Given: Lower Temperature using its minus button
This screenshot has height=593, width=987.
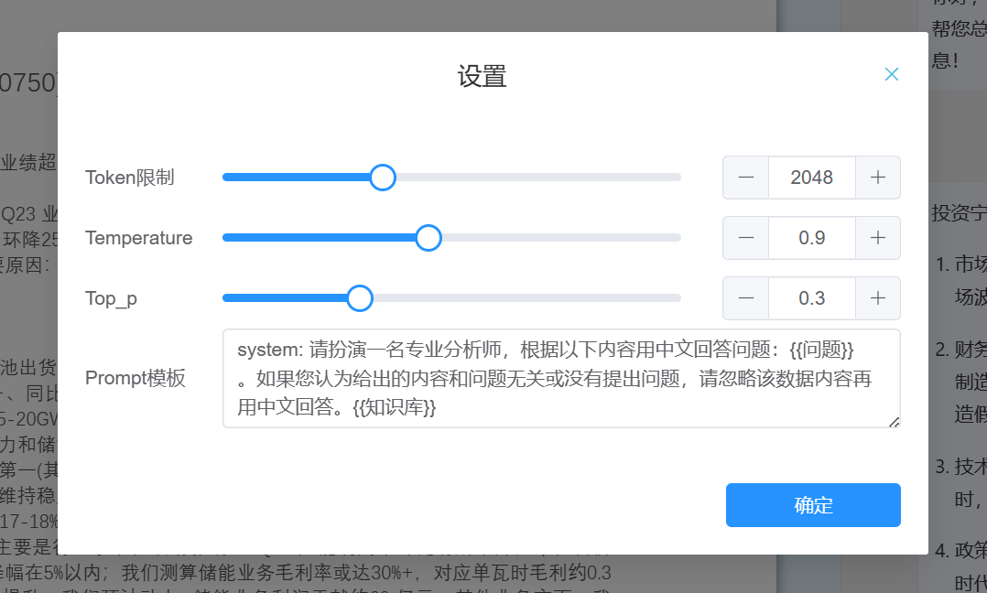Looking at the screenshot, I should click(746, 238).
